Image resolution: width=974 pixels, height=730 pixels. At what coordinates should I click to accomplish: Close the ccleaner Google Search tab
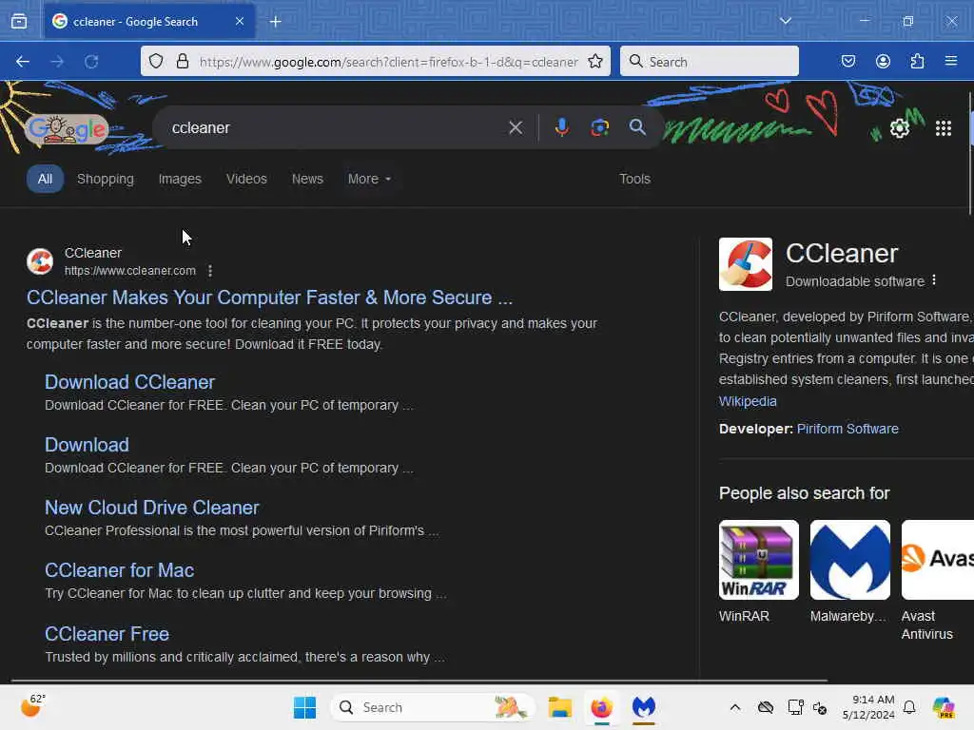click(x=240, y=21)
